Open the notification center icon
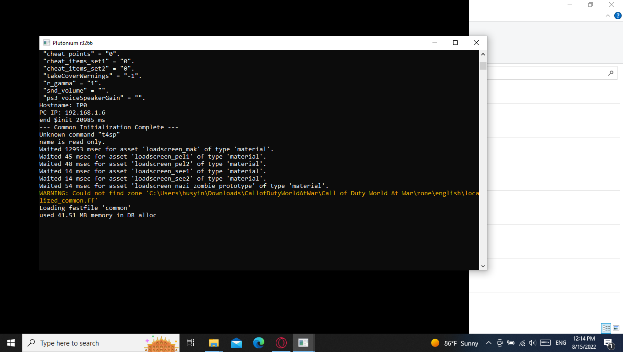Image resolution: width=623 pixels, height=352 pixels. pyautogui.click(x=609, y=343)
